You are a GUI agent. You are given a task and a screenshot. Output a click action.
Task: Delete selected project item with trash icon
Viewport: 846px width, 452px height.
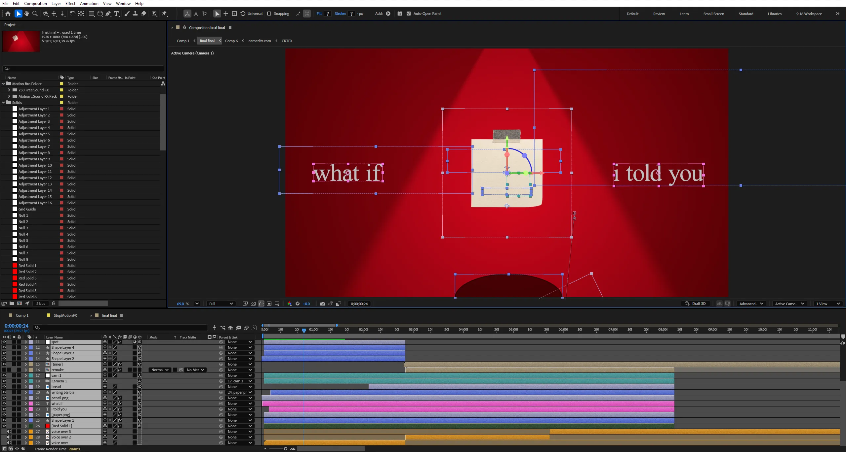click(x=54, y=304)
